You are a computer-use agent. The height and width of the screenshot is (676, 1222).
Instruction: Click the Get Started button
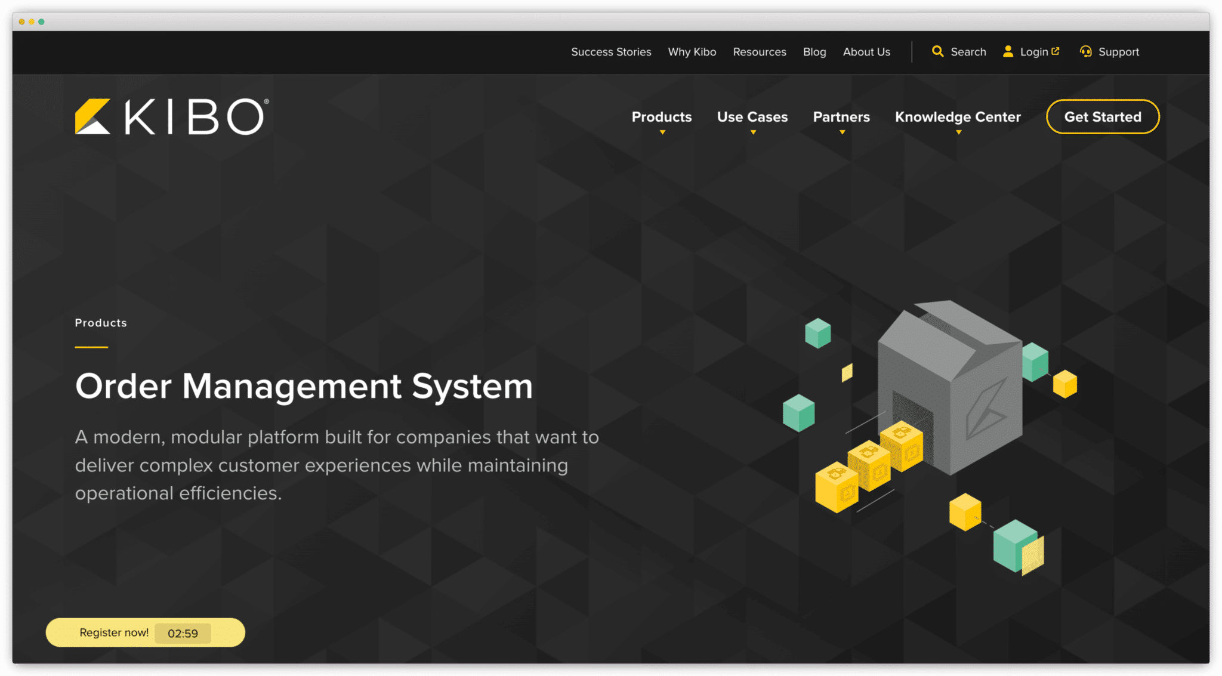tap(1102, 117)
